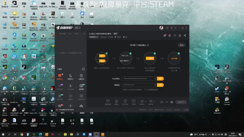Image resolution: width=244 pixels, height=137 pixels.
Task: Toggle the room lock icon
Action: [170, 35]
